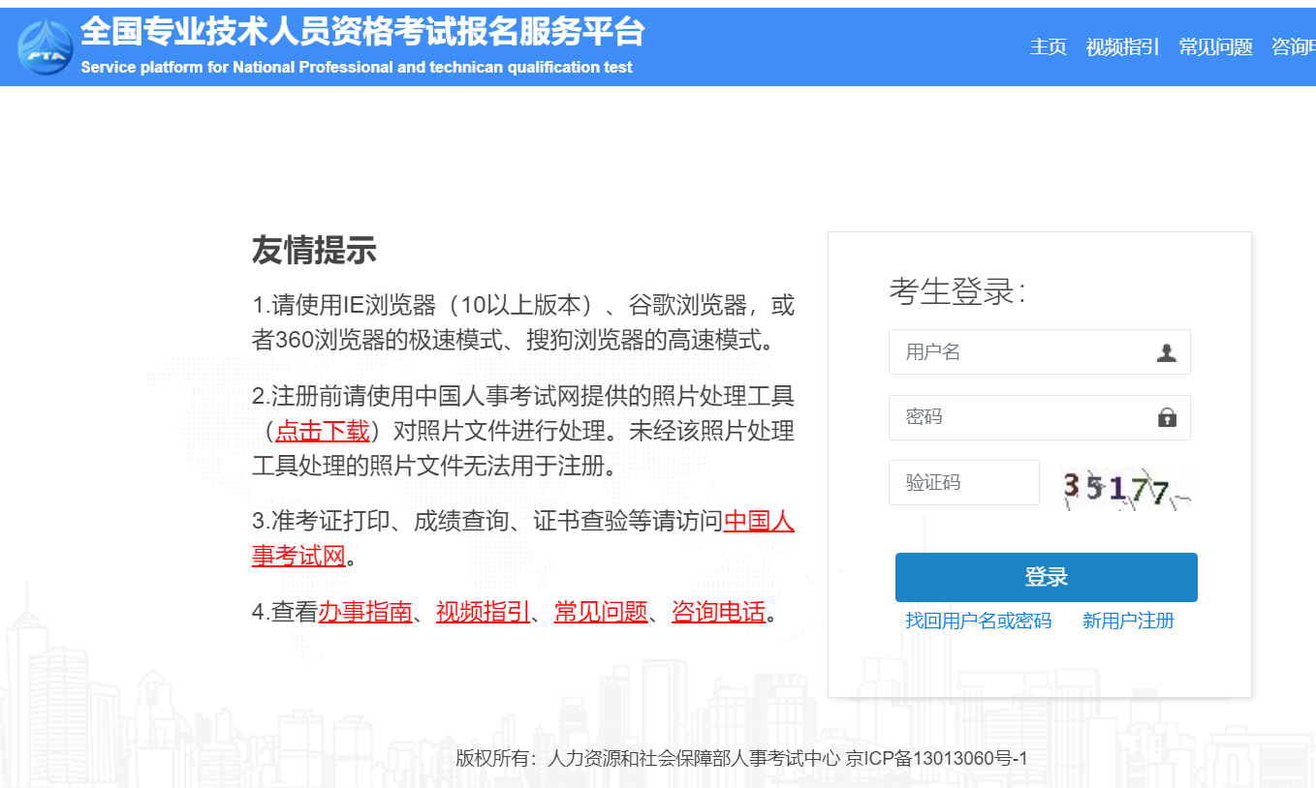Open the 主页 menu item

[x=1048, y=46]
